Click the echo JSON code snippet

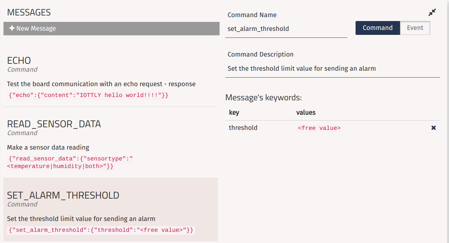[x=88, y=95]
